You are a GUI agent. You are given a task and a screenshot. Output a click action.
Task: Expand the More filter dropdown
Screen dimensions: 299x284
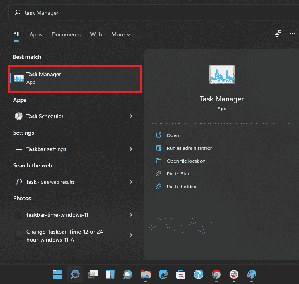point(120,35)
